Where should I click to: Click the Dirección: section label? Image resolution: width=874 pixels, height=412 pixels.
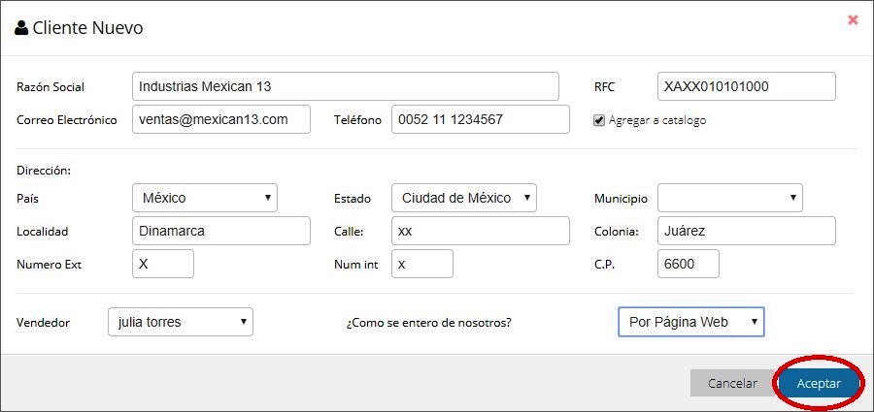click(44, 171)
